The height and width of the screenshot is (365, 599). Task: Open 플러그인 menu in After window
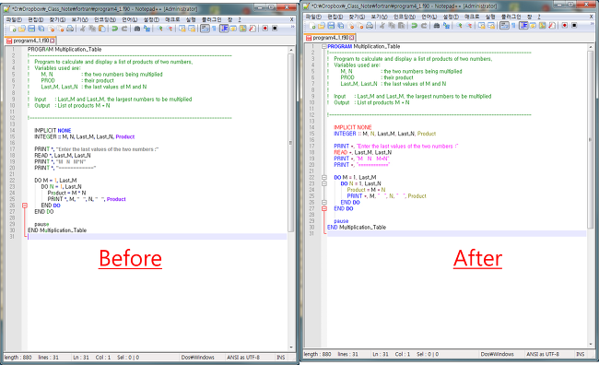pyautogui.click(x=511, y=17)
